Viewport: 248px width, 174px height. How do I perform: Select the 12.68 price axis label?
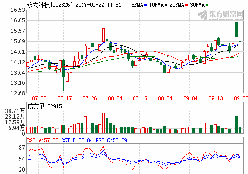point(18,93)
